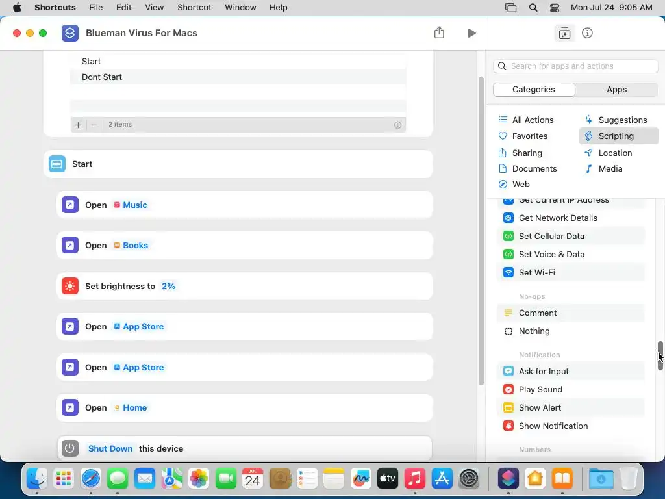Viewport: 665px width, 499px height.
Task: Change the Shut Down option
Action: point(110,448)
